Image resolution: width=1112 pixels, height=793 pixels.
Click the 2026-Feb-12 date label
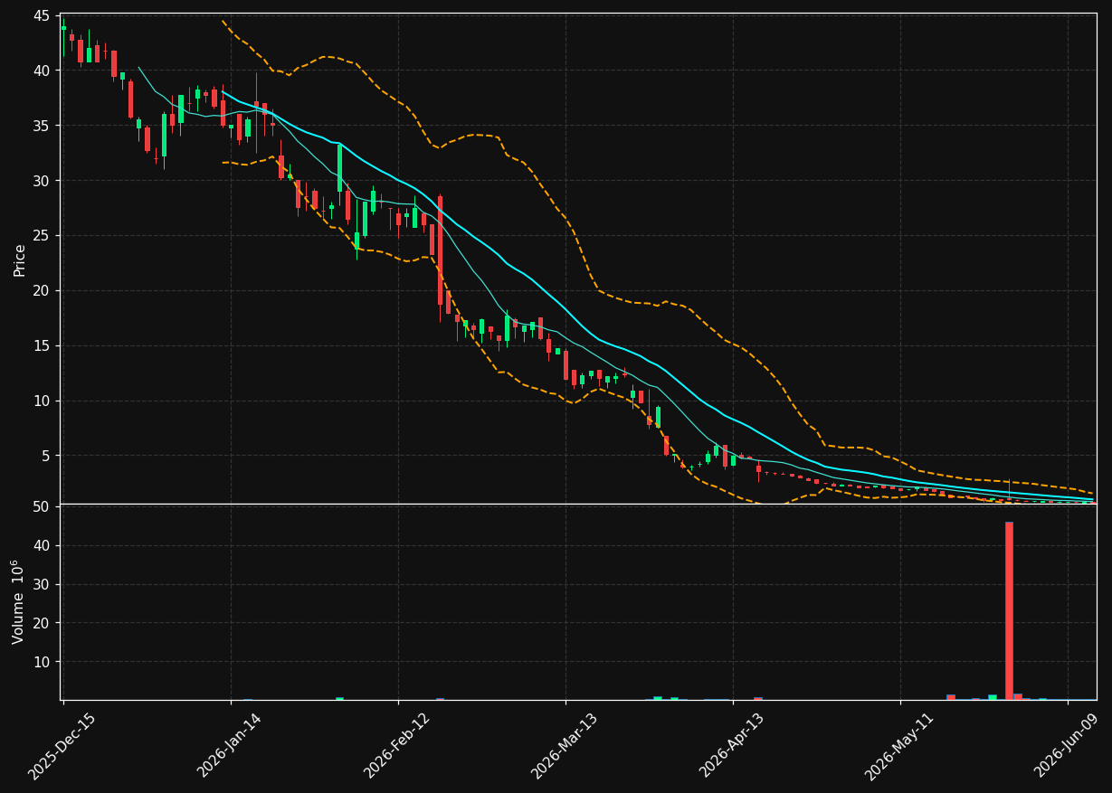click(x=397, y=745)
